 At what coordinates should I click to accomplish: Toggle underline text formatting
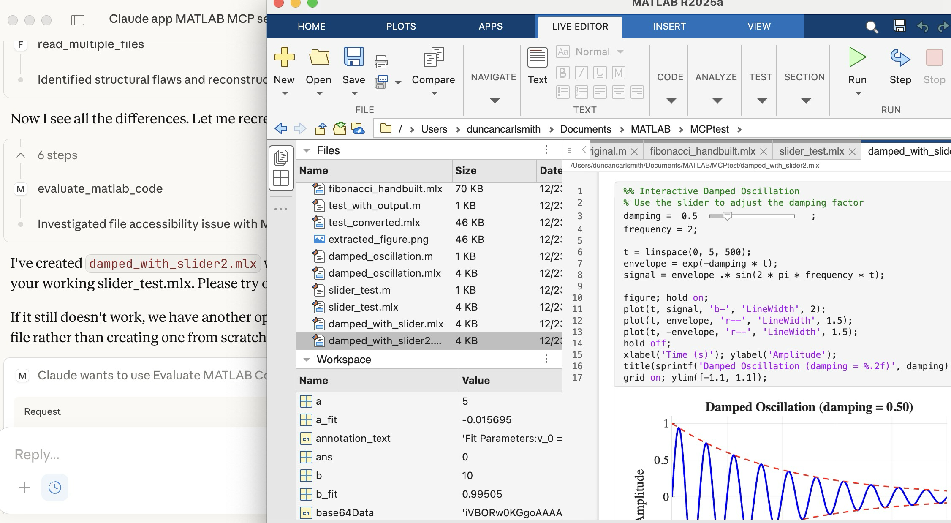[x=600, y=73]
